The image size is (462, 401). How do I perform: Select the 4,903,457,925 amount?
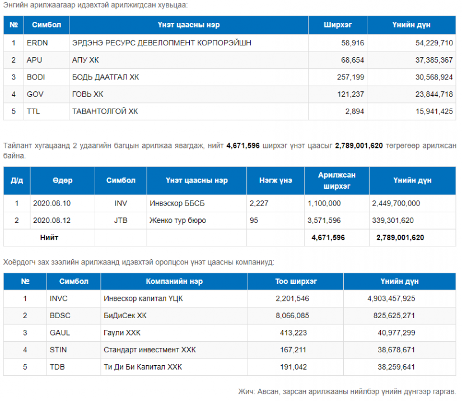point(391,299)
